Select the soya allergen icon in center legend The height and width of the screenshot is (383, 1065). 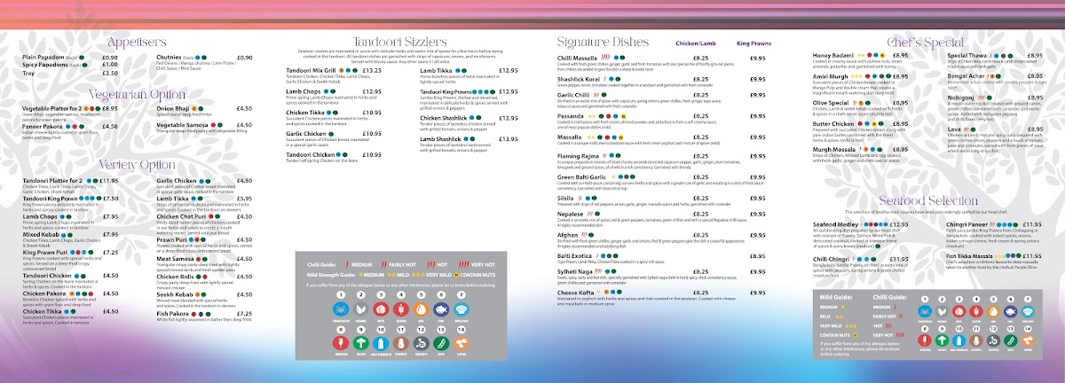441,343
